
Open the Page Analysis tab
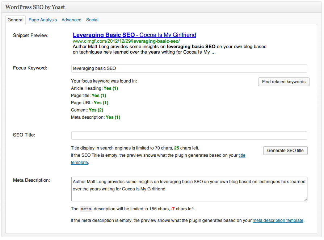click(43, 20)
